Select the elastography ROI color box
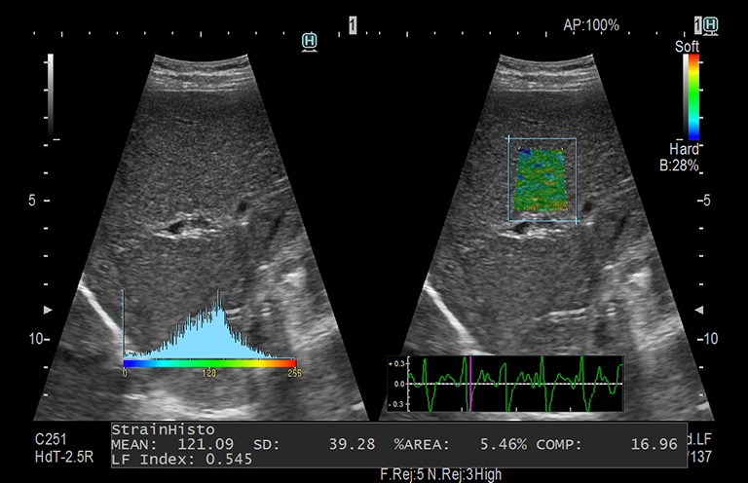The image size is (748, 483). [542, 180]
